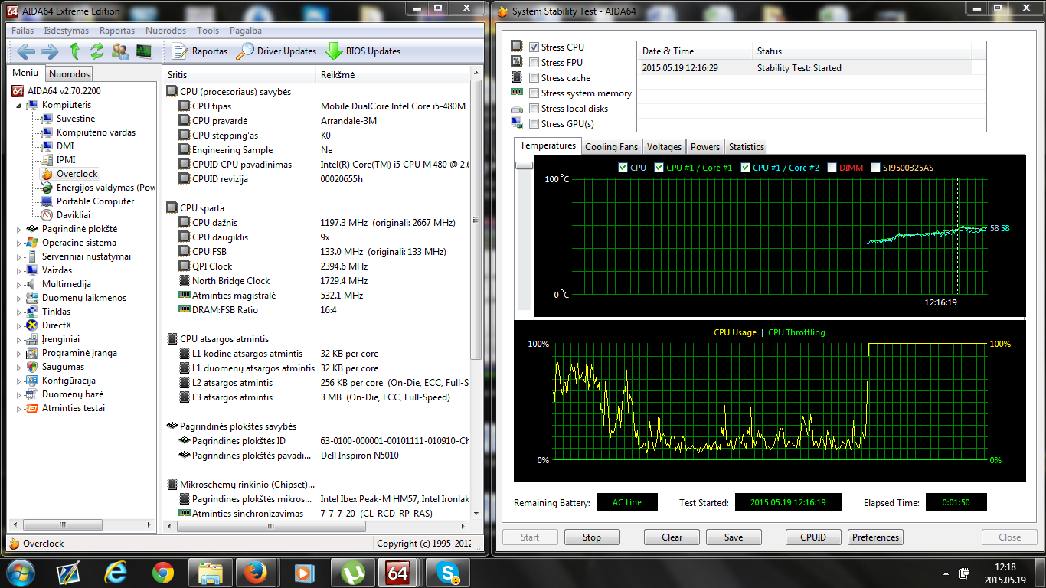Expand the DirectX node
1046x588 pixels.
click(19, 325)
